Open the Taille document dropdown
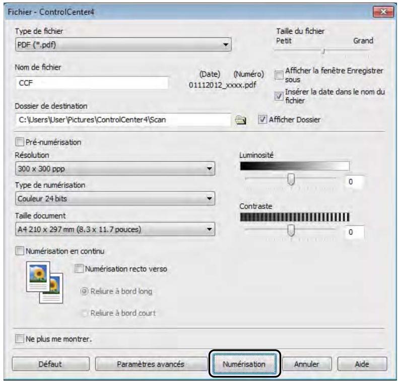The height and width of the screenshot is (381, 398). (x=115, y=229)
